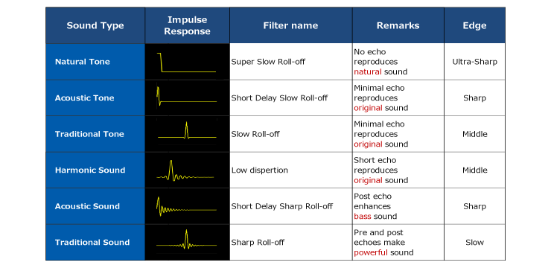The height and width of the screenshot is (268, 551).
Task: Select the Traditional Sound impulse response graph
Action: coord(186,240)
